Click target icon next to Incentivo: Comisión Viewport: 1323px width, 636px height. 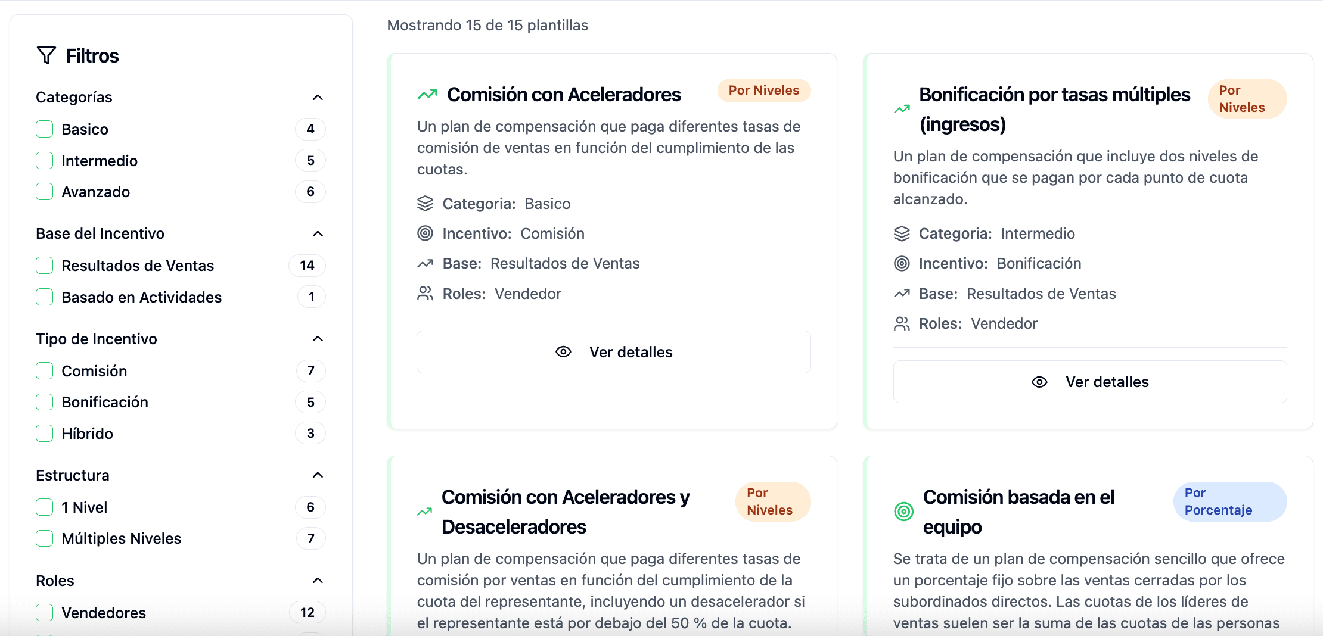(x=425, y=233)
